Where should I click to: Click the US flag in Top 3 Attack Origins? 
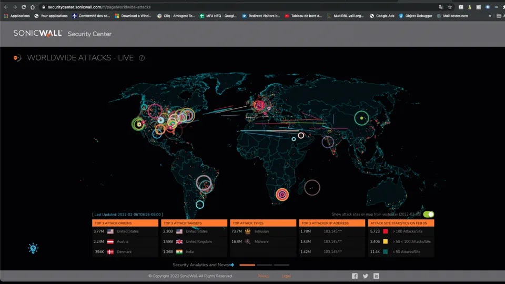pyautogui.click(x=110, y=231)
